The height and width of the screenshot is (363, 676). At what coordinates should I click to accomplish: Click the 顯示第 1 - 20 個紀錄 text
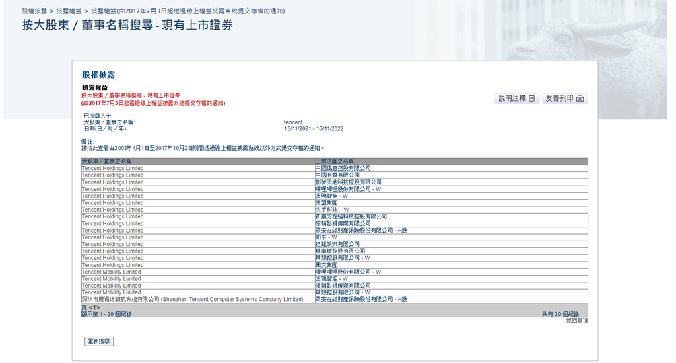(x=106, y=315)
